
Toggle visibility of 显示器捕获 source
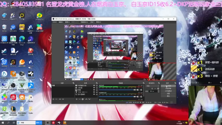pyautogui.click(x=94, y=94)
